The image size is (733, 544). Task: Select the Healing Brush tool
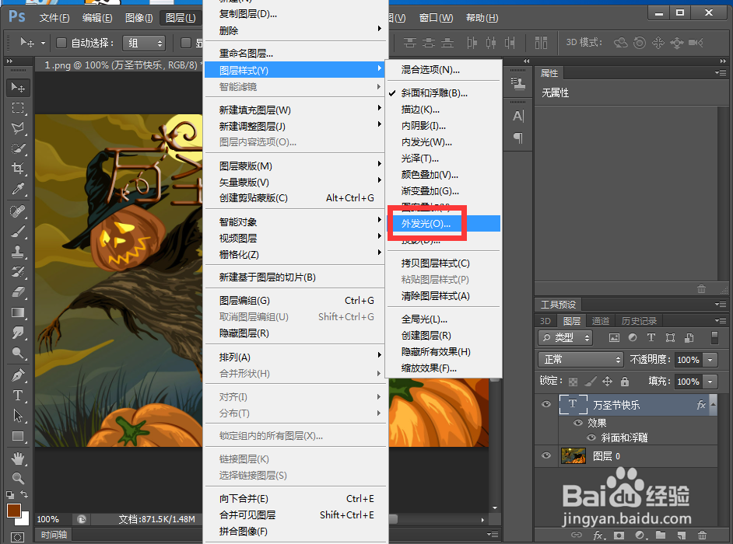point(18,211)
